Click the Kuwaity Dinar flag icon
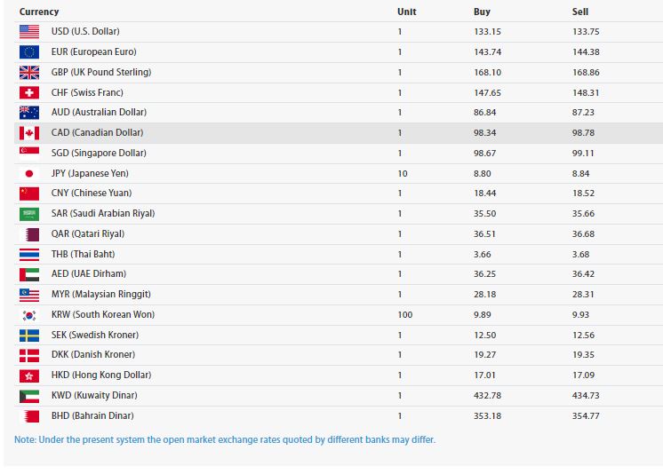The width and height of the screenshot is (663, 474). pos(29,396)
